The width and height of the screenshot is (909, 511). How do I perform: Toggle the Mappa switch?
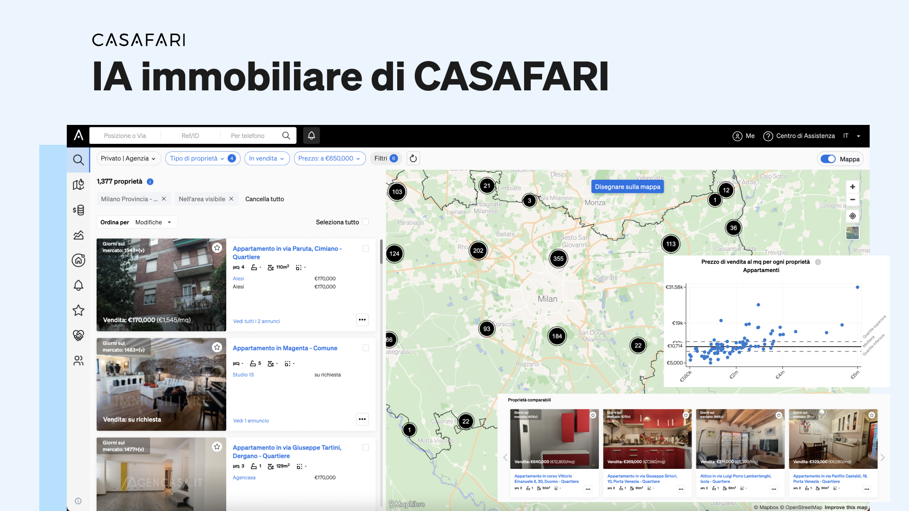[x=828, y=159]
